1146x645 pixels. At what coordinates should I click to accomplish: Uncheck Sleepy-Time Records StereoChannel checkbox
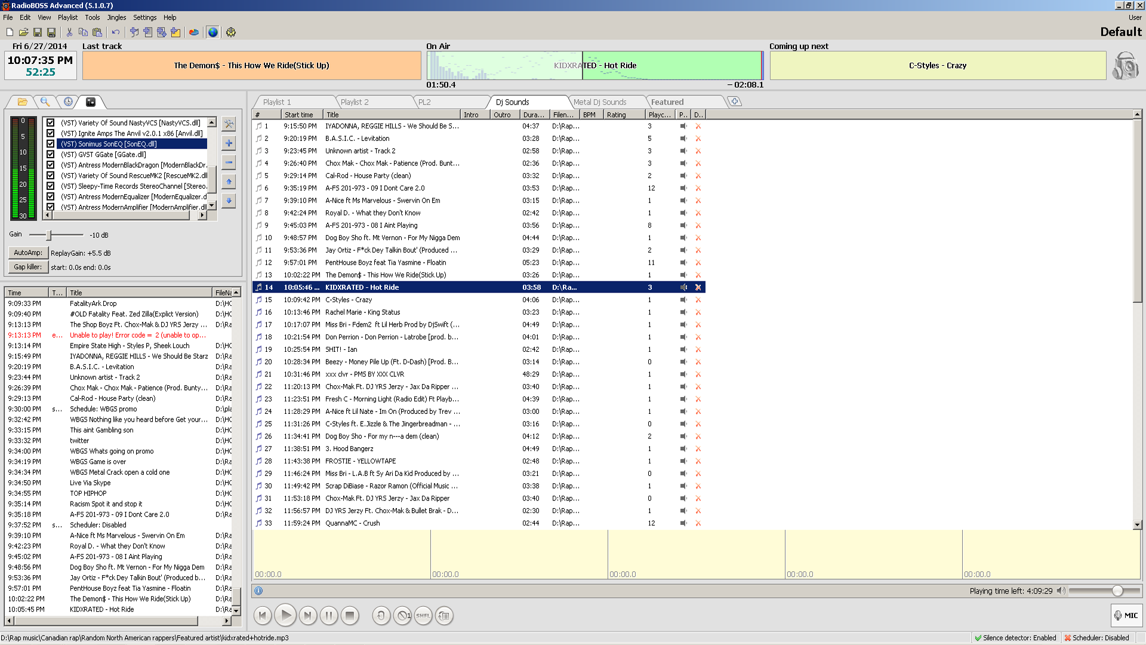click(51, 186)
